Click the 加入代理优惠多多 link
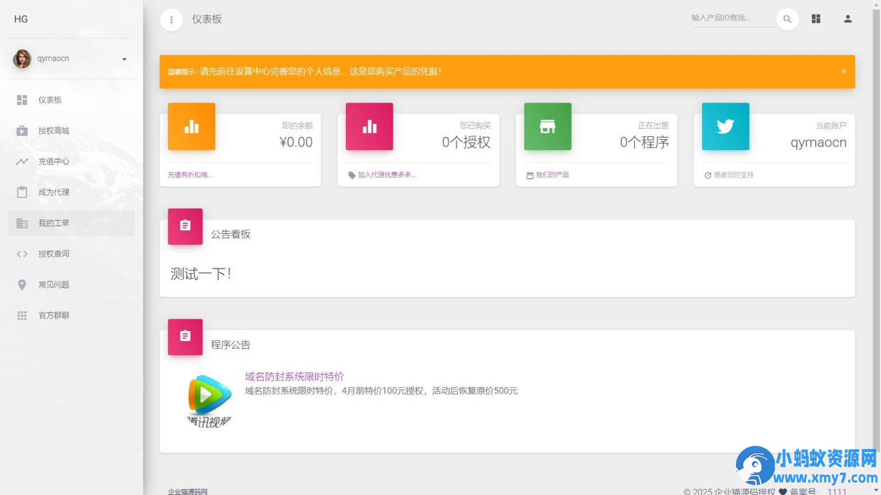 coord(387,175)
